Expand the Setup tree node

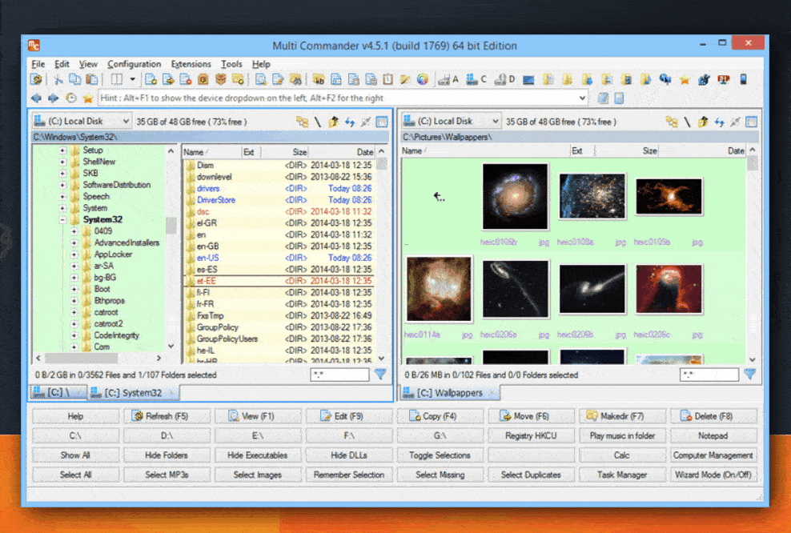coord(62,150)
